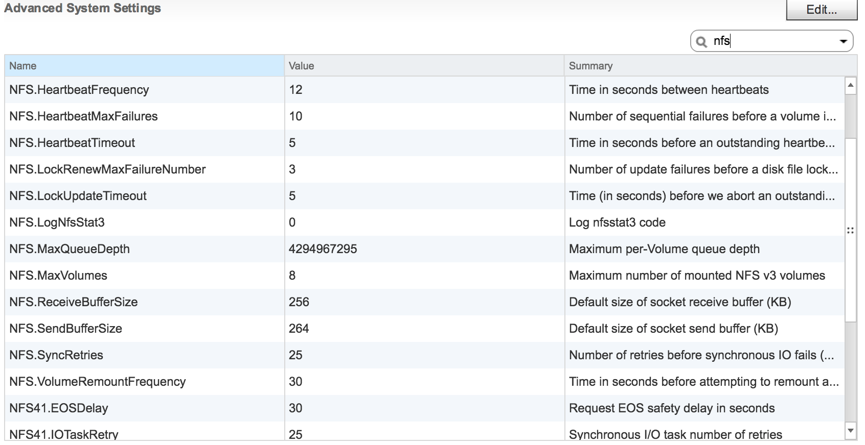Click summary 'Synchronous I/O task number of retries'
The height and width of the screenshot is (445, 865).
(675, 435)
